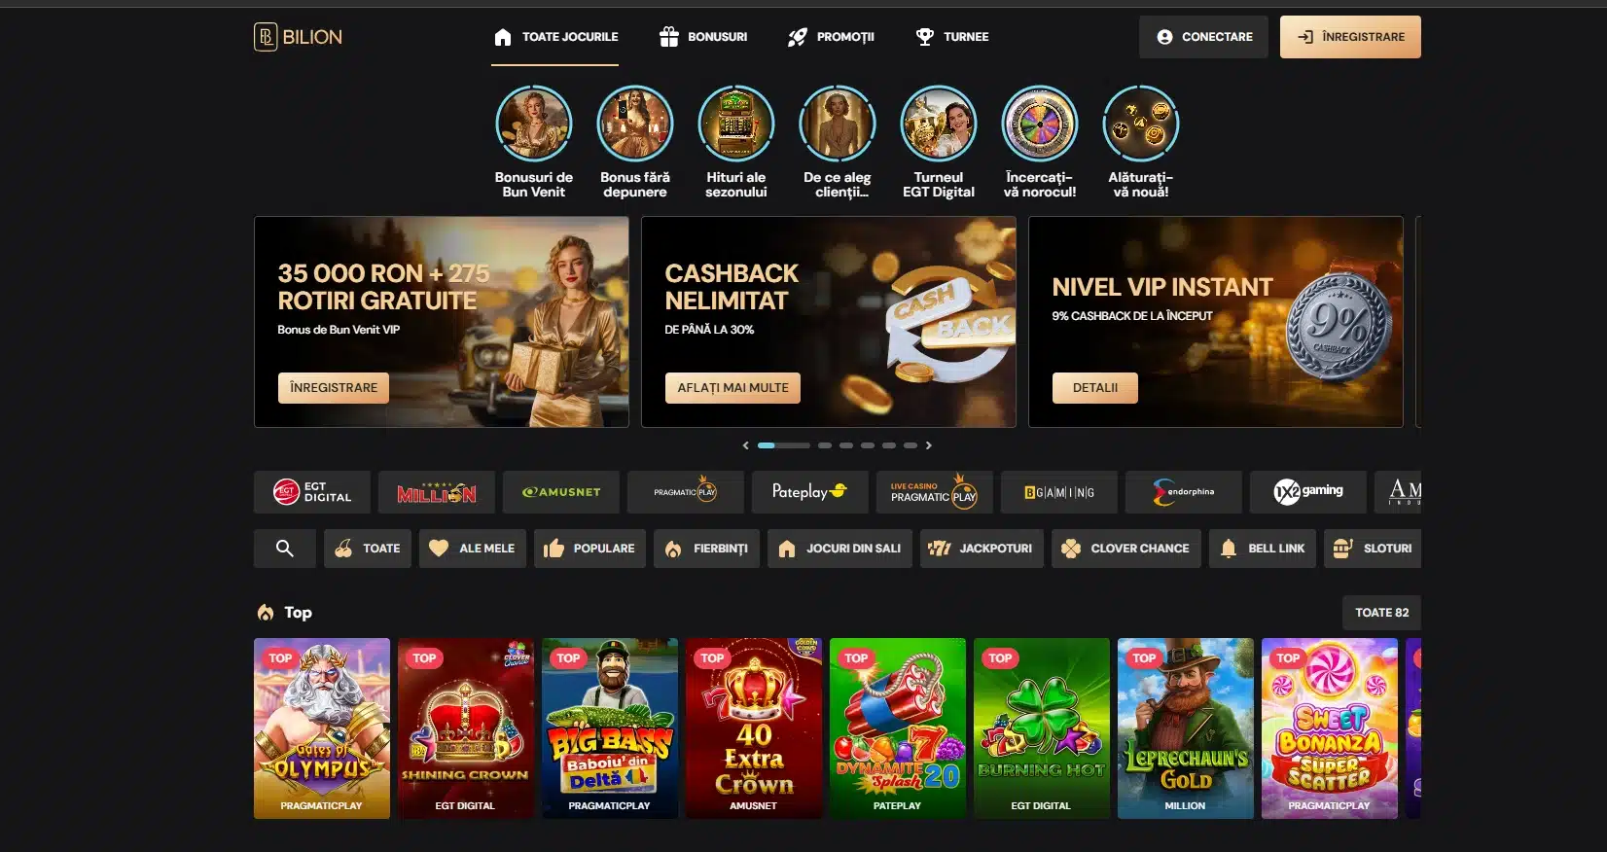Go to next banner with right arrow
Screen dimensions: 1607x852
(x=929, y=445)
